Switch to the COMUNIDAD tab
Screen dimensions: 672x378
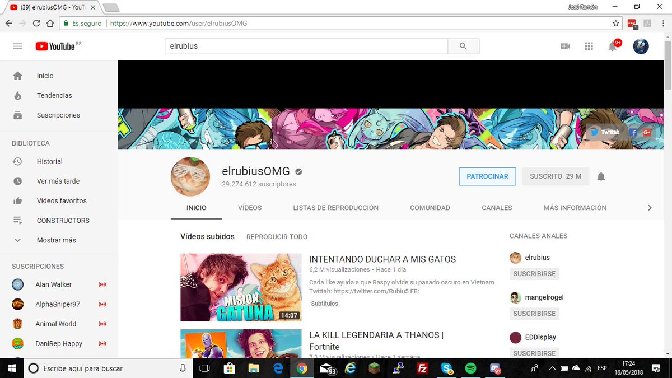[430, 208]
